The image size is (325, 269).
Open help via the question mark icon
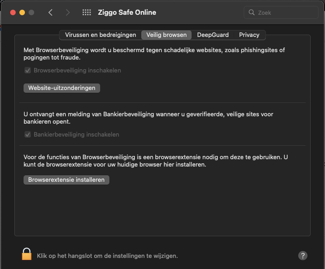tap(303, 256)
